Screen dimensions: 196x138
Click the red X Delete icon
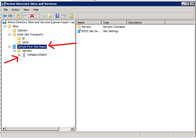point(32,16)
